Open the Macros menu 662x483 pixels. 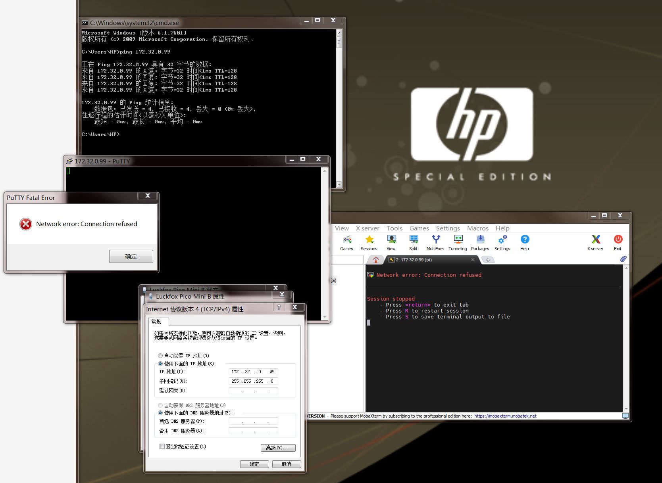coord(478,228)
